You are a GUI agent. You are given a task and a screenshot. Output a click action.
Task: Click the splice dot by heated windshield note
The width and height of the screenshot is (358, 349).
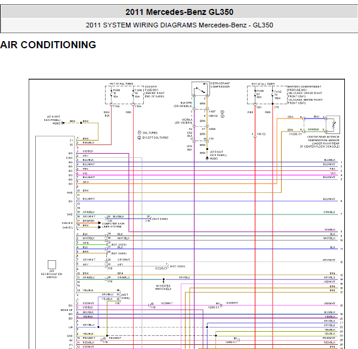click(x=163, y=279)
